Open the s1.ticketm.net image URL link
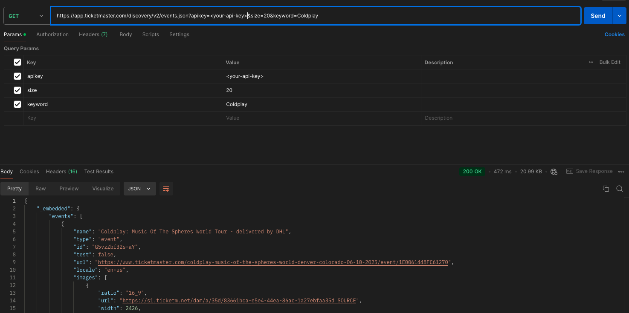Image resolution: width=629 pixels, height=313 pixels. tap(239, 301)
